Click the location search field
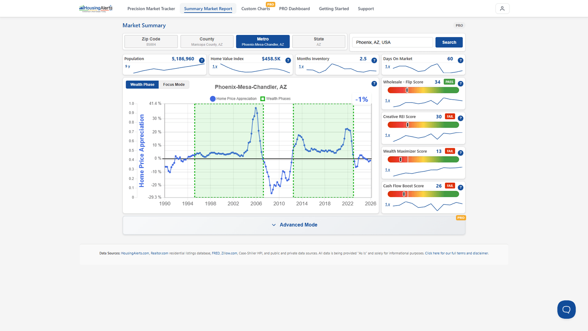The width and height of the screenshot is (588, 331). 392,42
